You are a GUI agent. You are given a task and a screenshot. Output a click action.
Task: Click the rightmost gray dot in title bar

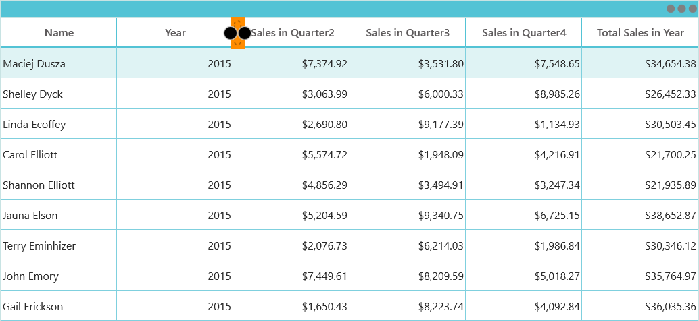tap(692, 9)
